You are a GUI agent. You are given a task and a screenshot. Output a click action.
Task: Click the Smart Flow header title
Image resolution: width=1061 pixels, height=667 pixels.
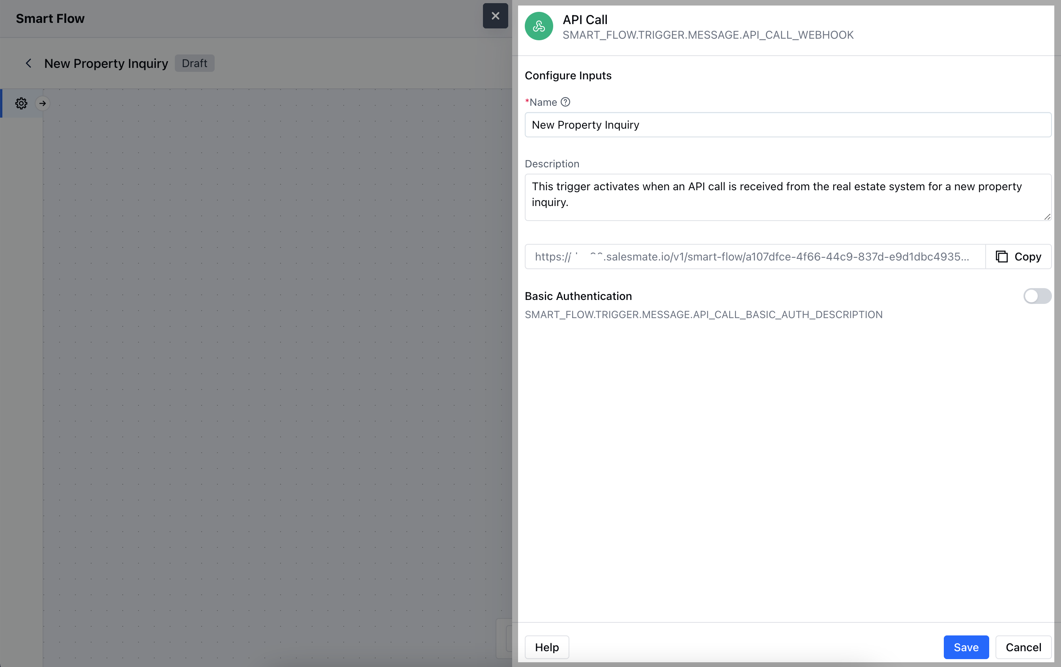[x=50, y=19]
